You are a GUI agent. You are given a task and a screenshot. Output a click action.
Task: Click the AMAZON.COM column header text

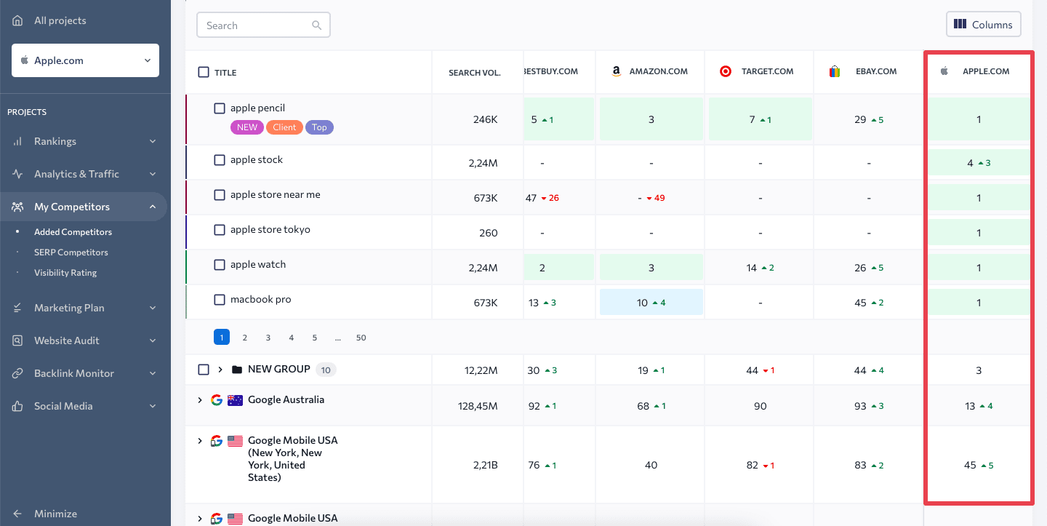(659, 71)
